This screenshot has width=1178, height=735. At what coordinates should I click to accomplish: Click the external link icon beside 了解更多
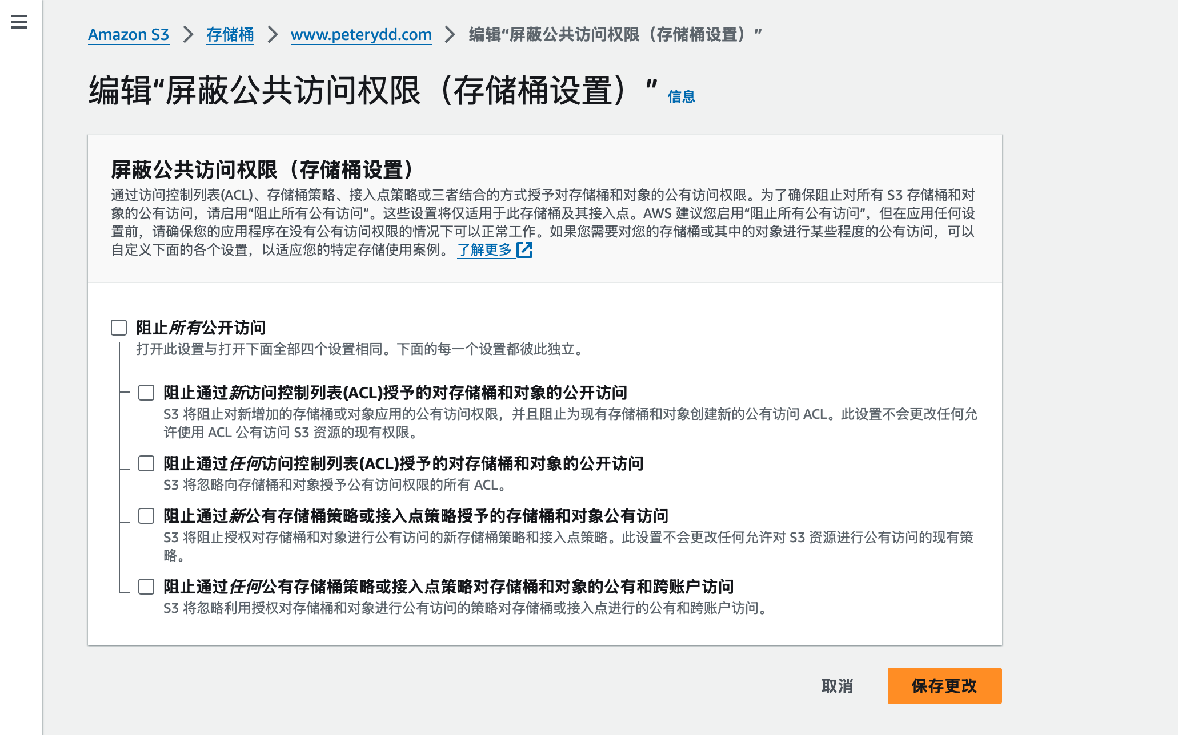pos(524,250)
